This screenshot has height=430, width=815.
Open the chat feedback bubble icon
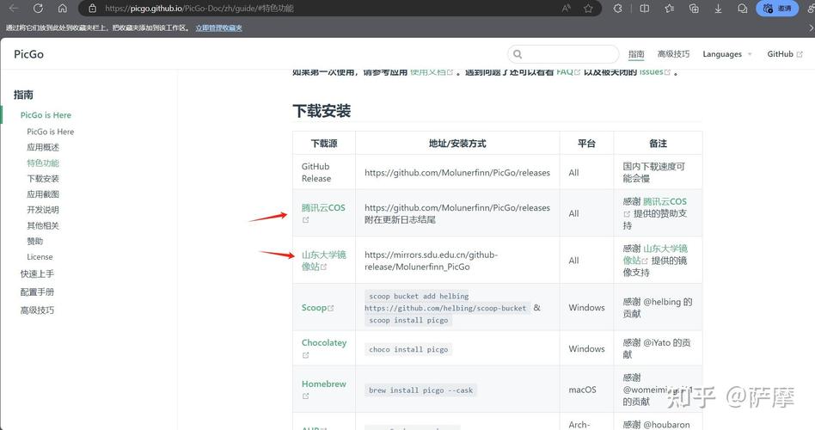pyautogui.click(x=742, y=9)
